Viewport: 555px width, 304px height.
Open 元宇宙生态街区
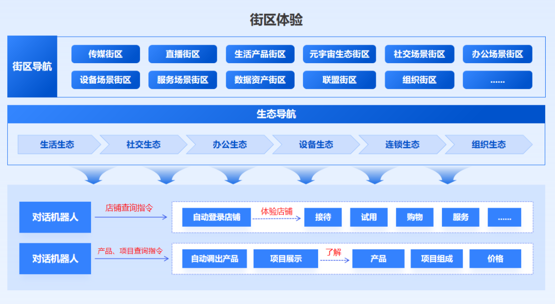[x=339, y=54]
